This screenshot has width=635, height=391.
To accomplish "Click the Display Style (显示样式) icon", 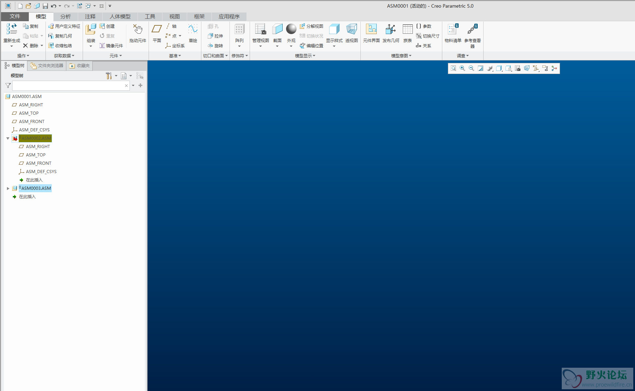I will 334,29.
